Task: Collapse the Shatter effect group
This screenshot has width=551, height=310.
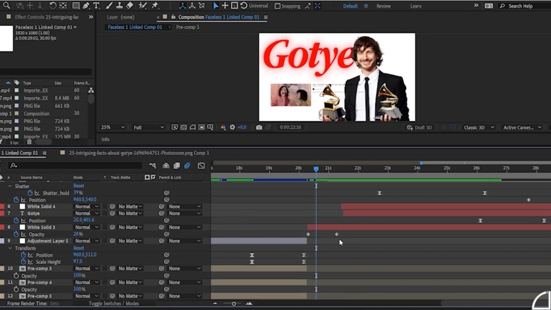Action: pos(10,186)
